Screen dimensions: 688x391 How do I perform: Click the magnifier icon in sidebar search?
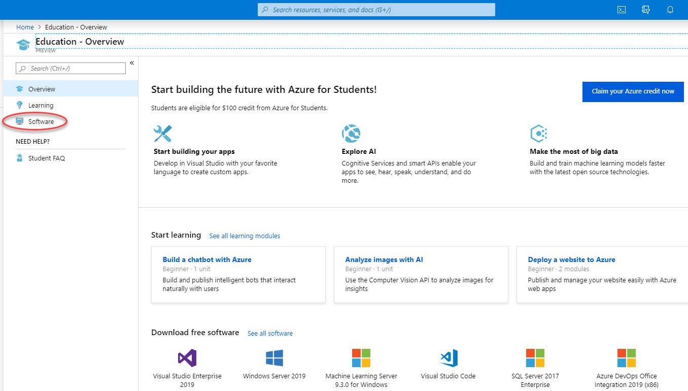[23, 69]
